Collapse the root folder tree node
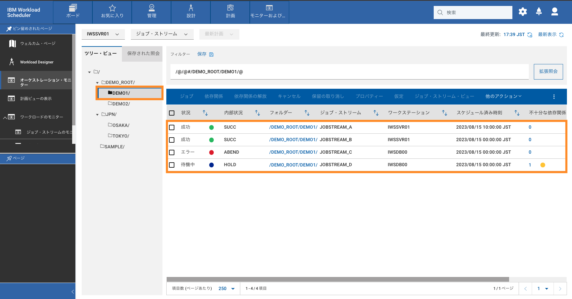This screenshot has height=299, width=572. 89,72
